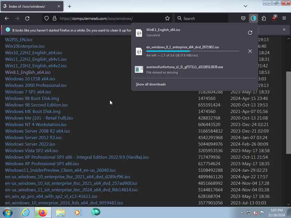Open en_win_xp_pro_x64_with_sp2 link

tap(51, 196)
